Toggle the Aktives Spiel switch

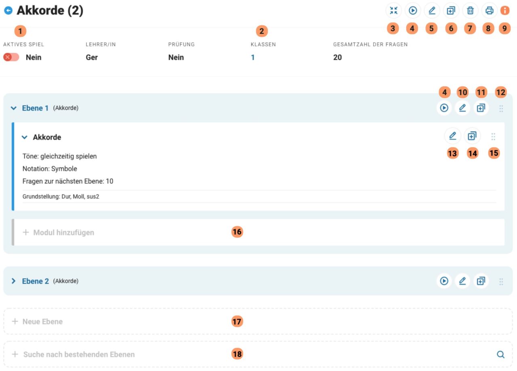click(11, 57)
